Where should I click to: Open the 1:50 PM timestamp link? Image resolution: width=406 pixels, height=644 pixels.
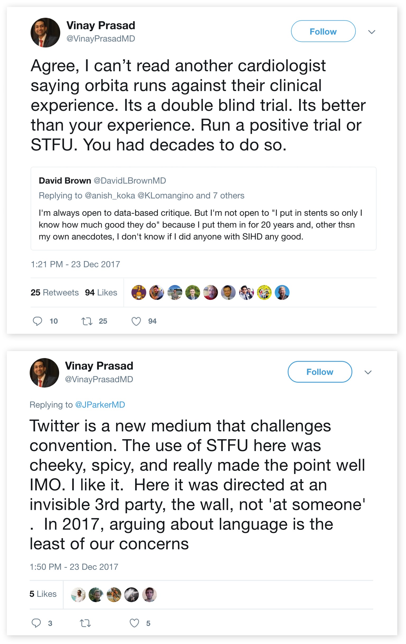click(74, 567)
